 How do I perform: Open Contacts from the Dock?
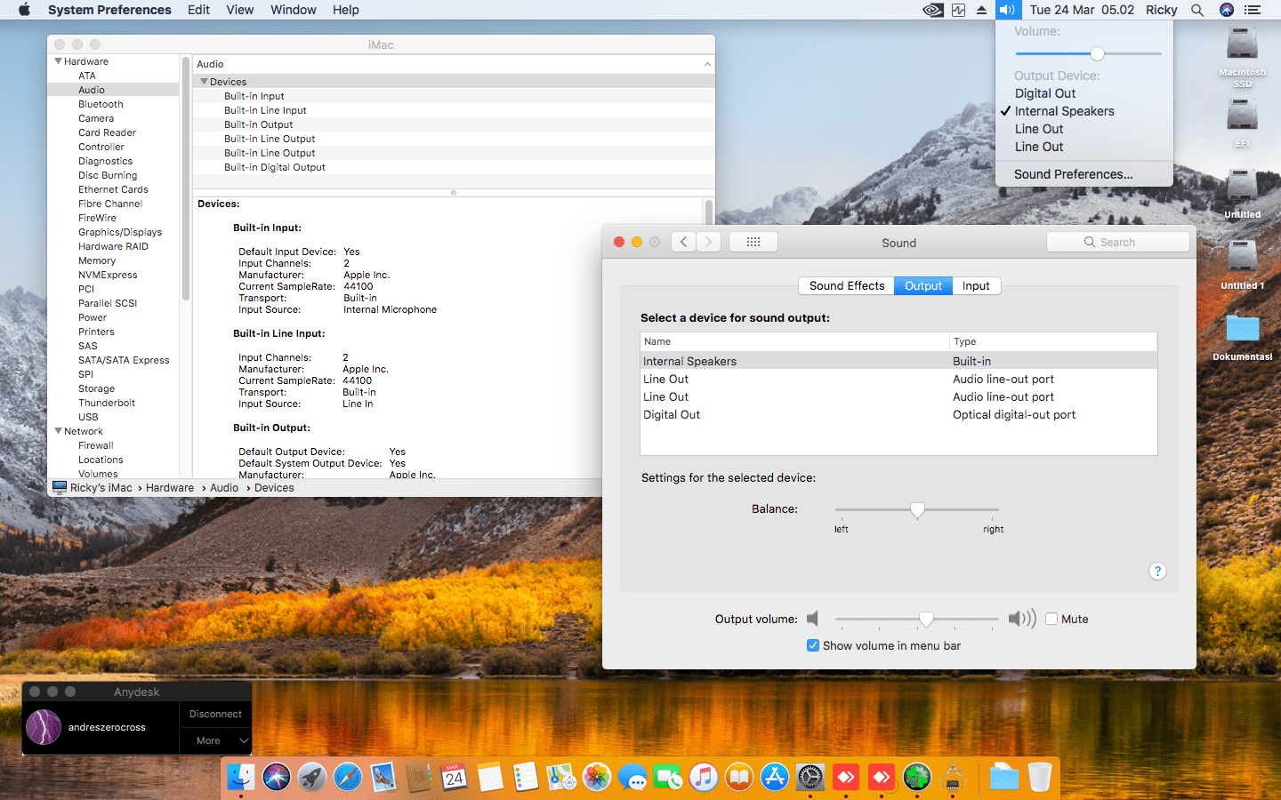pyautogui.click(x=419, y=777)
